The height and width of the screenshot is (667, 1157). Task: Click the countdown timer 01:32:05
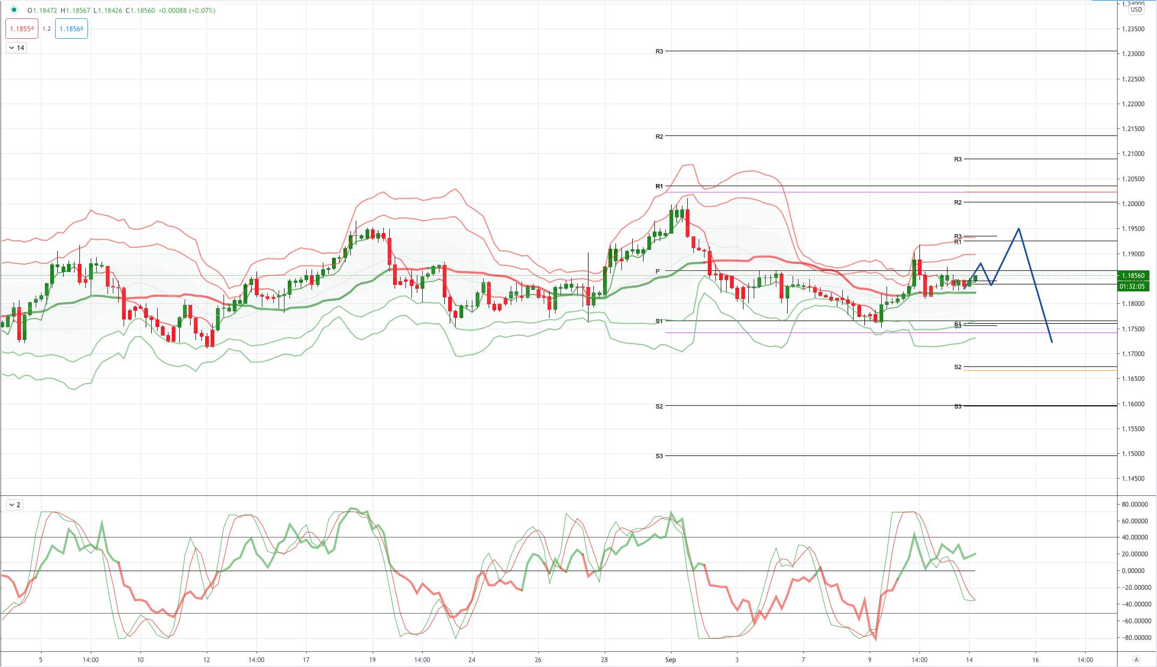coord(1133,286)
